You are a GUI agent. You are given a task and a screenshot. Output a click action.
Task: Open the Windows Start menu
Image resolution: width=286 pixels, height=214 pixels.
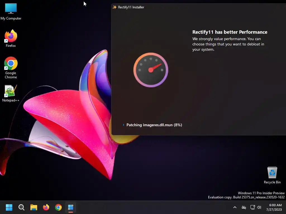(9, 207)
